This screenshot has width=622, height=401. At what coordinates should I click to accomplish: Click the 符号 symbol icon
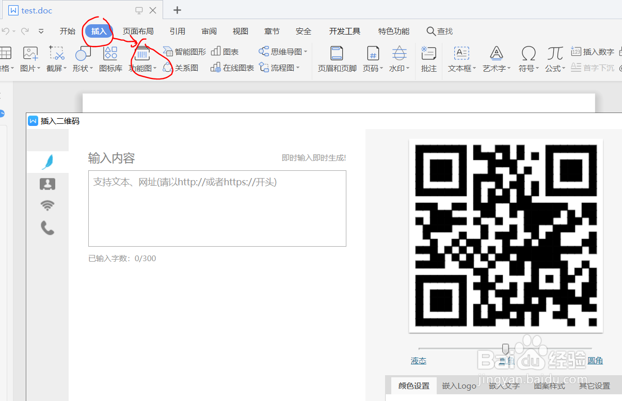(528, 53)
